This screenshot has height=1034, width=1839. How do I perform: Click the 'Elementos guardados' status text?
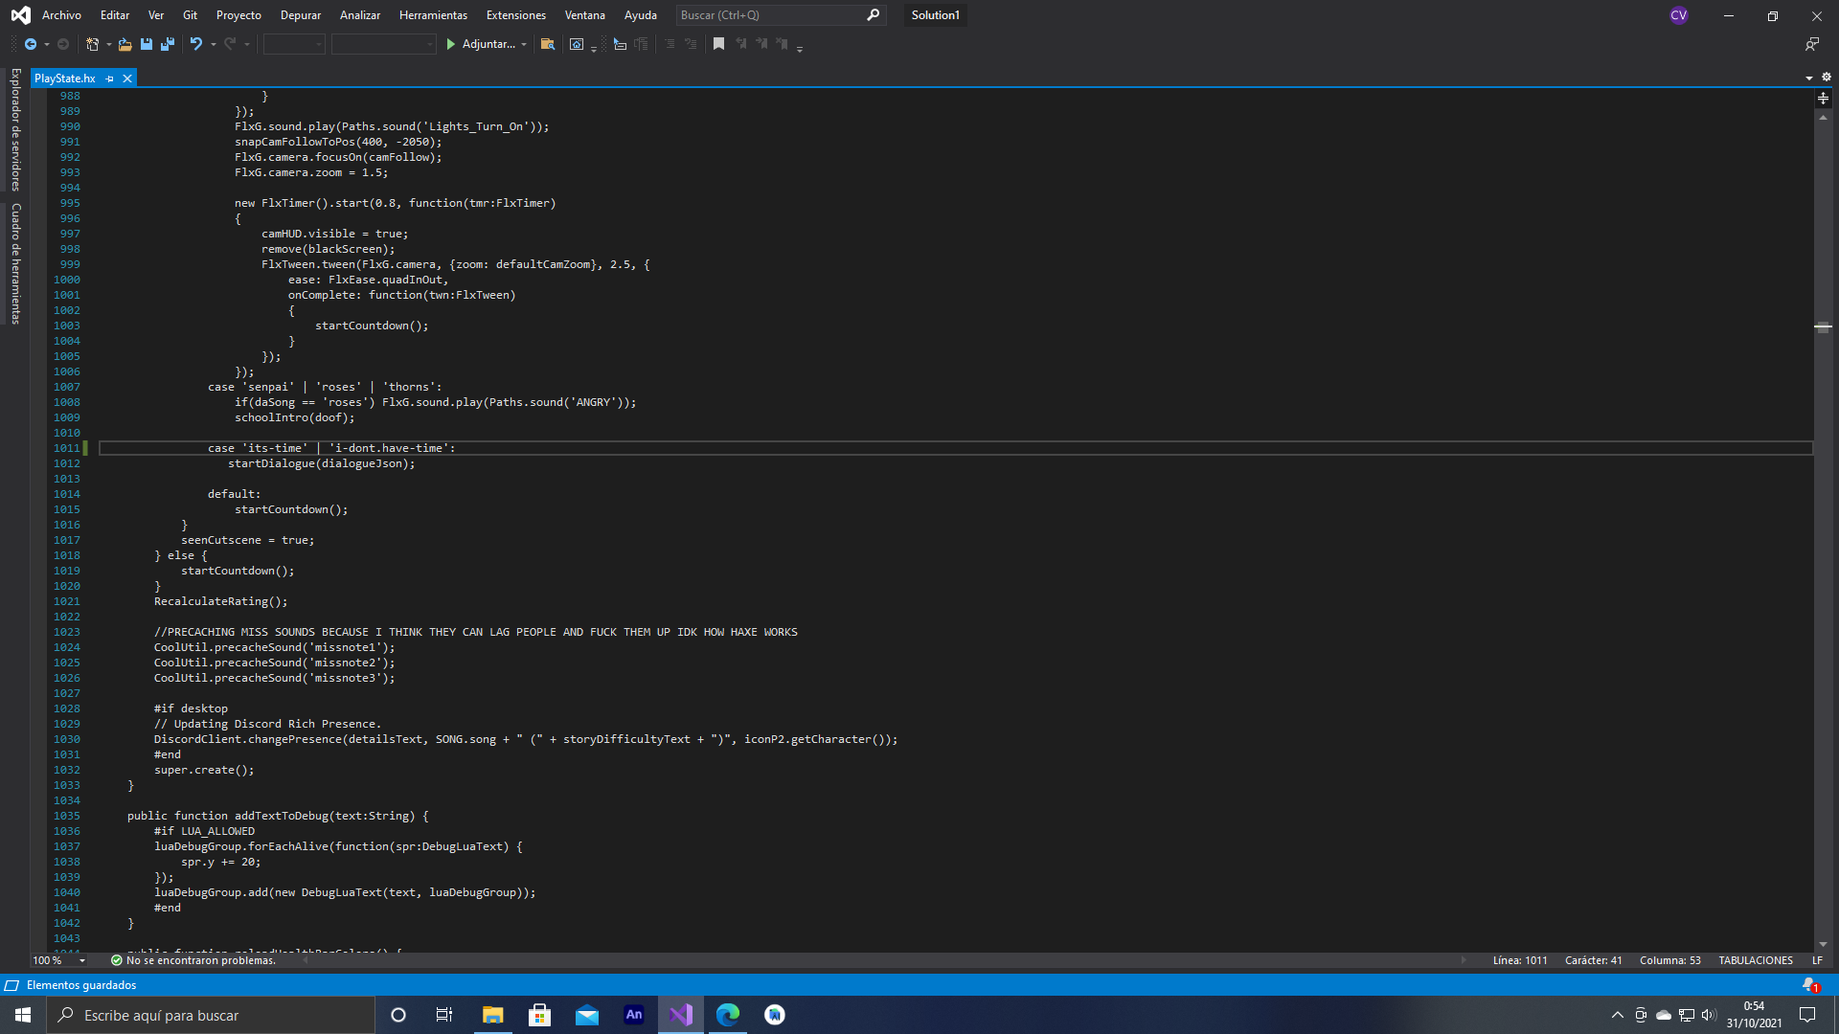(x=81, y=985)
